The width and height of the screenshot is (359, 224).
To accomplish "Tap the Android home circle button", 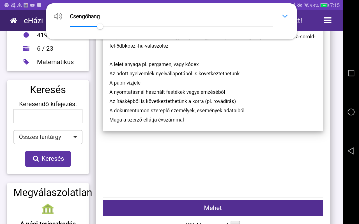I will [x=351, y=112].
